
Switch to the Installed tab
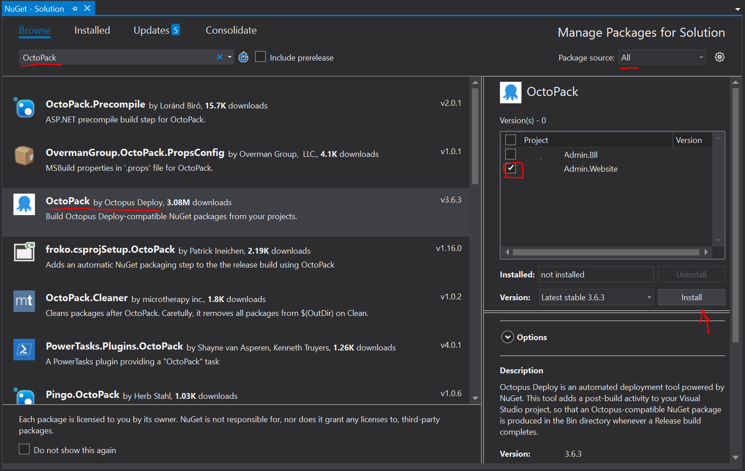click(x=92, y=30)
